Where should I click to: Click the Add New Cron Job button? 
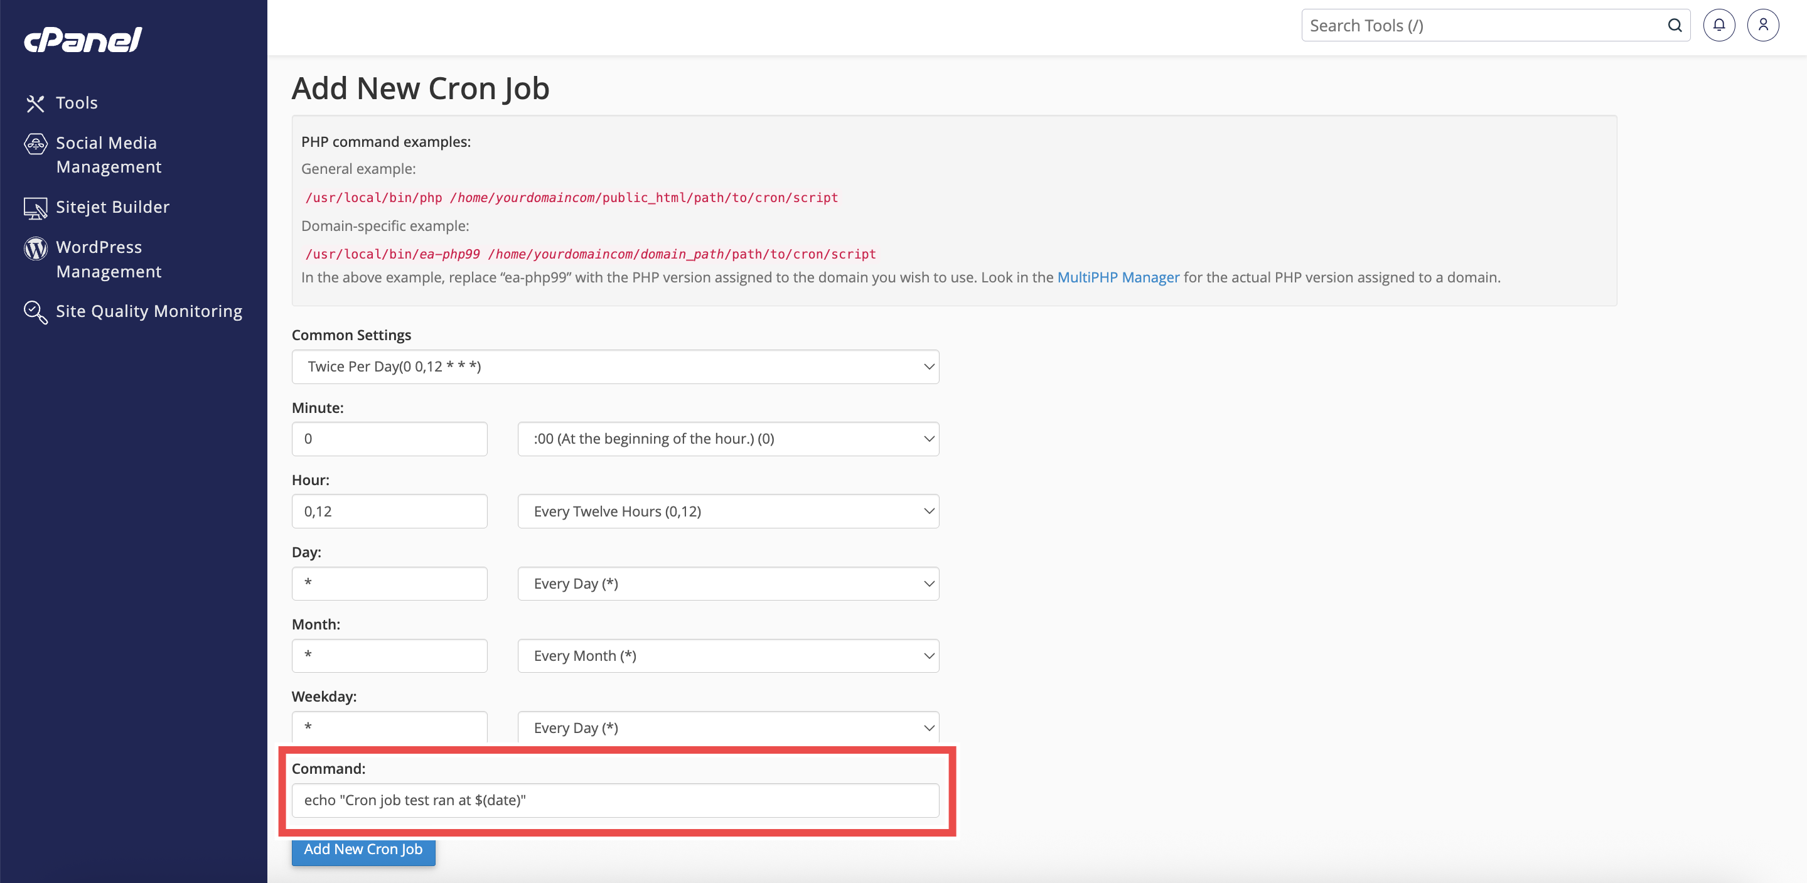tap(363, 849)
